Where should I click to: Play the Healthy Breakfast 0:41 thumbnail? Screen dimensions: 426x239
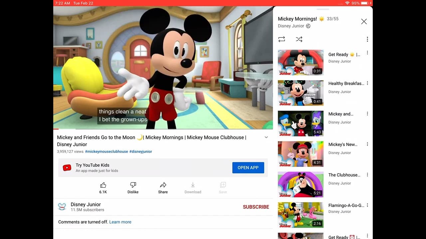(301, 93)
